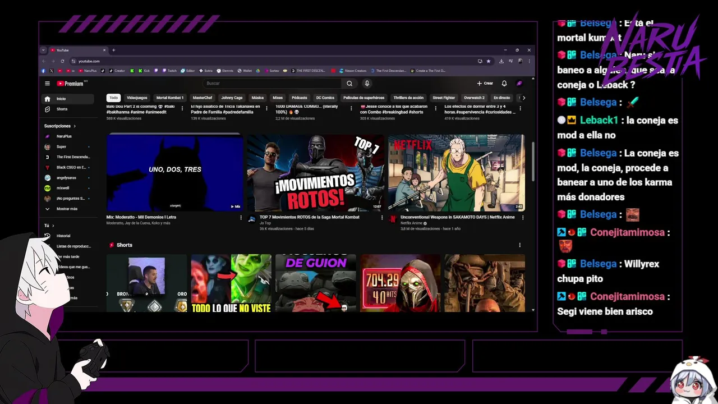Screen dimensions: 718x404
Task: Click the Buscar search field
Action: point(271,84)
